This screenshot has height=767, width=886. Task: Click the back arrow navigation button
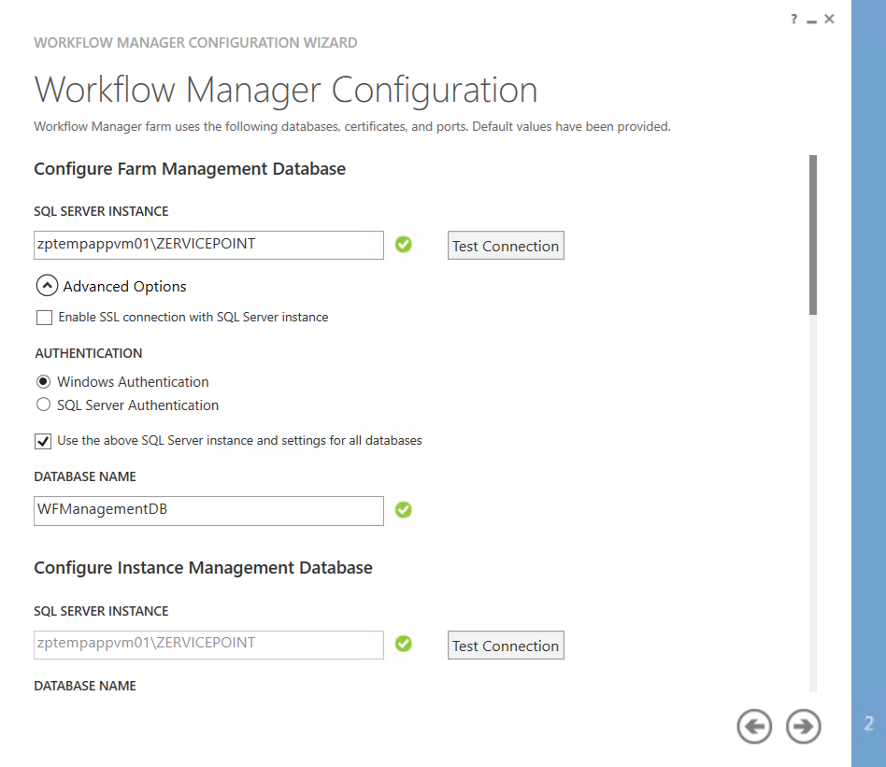pyautogui.click(x=754, y=726)
